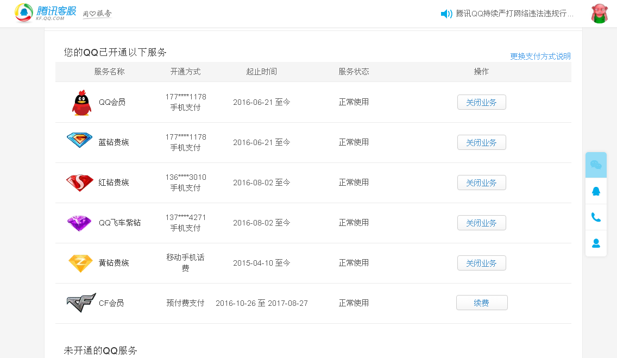
Task: Click 正常使用 status in CF会员 row
Action: pyautogui.click(x=354, y=303)
